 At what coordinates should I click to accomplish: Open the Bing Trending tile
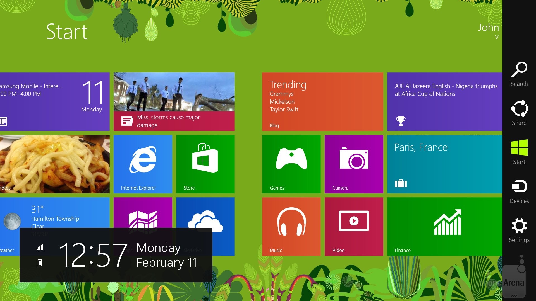(x=323, y=102)
